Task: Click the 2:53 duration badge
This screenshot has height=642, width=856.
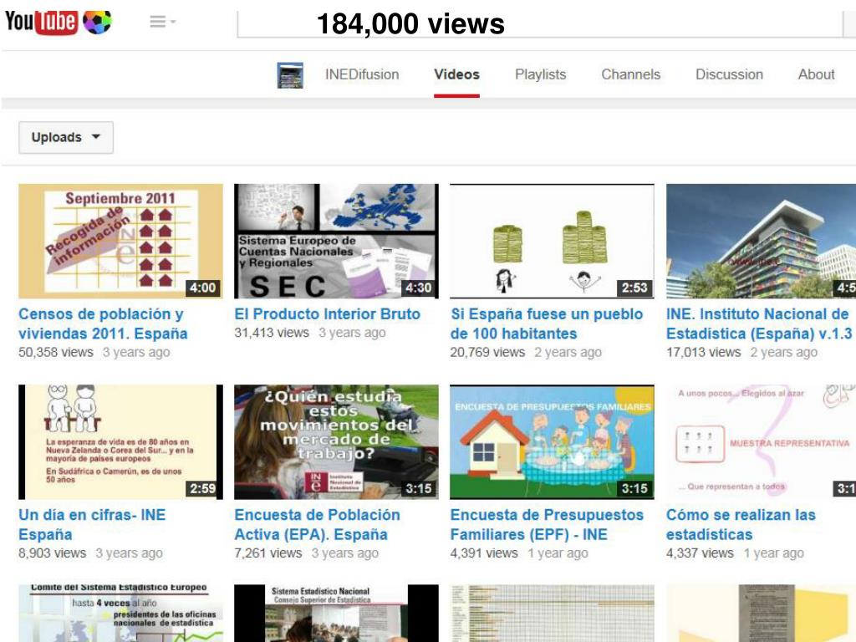Action: (x=634, y=288)
